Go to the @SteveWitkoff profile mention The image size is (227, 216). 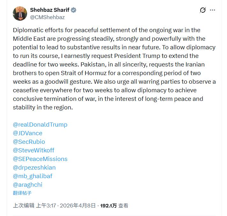pyautogui.click(x=34, y=150)
